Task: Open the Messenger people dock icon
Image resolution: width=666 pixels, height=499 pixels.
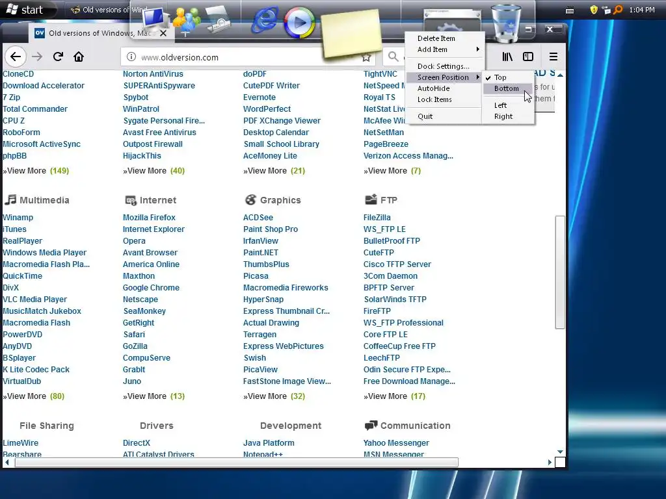Action: point(187,21)
